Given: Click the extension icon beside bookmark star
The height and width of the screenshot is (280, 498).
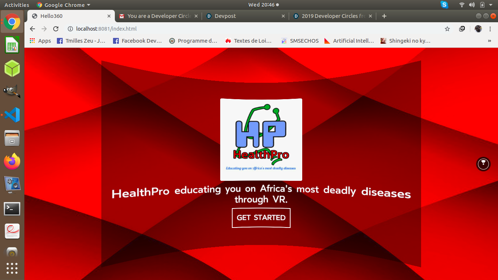Looking at the screenshot, I should point(462,29).
